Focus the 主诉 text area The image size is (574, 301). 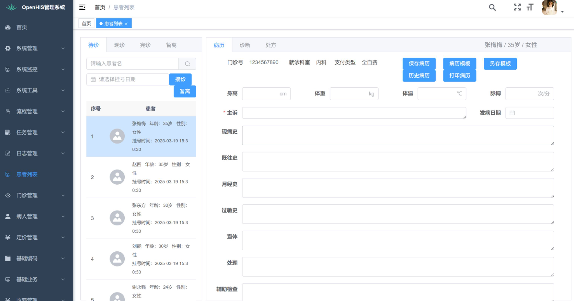click(x=354, y=113)
